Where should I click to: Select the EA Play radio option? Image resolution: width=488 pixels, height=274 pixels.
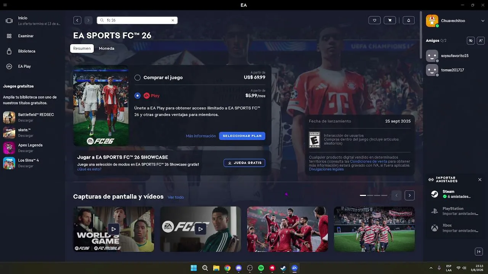coord(137,96)
